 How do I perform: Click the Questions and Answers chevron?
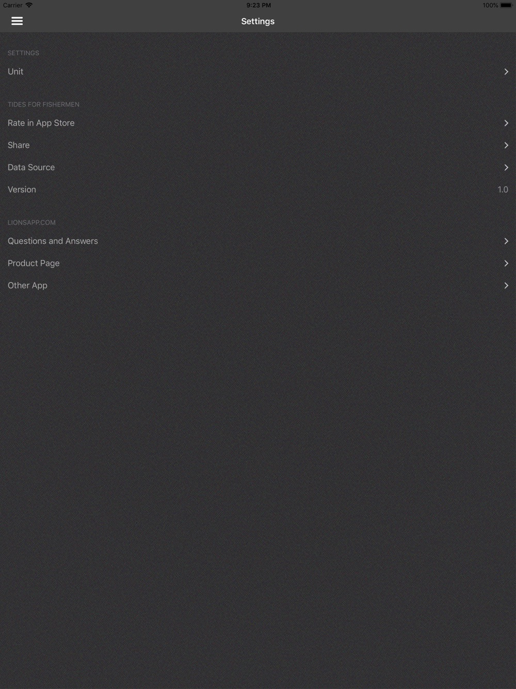click(x=506, y=241)
